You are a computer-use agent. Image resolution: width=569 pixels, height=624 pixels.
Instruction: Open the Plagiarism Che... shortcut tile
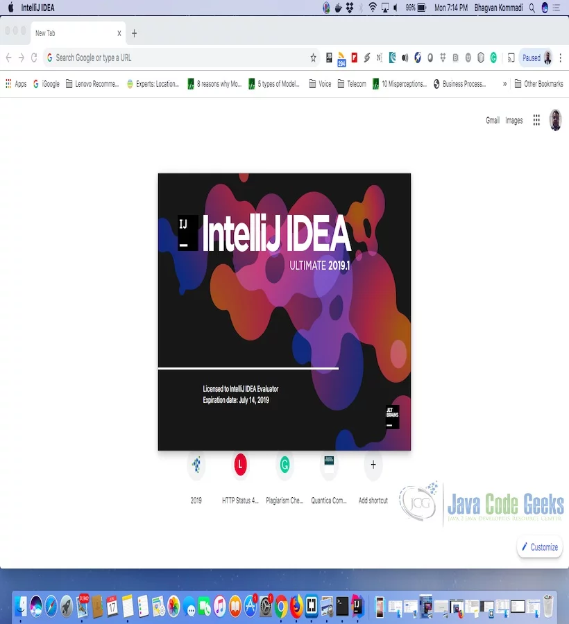pos(284,480)
